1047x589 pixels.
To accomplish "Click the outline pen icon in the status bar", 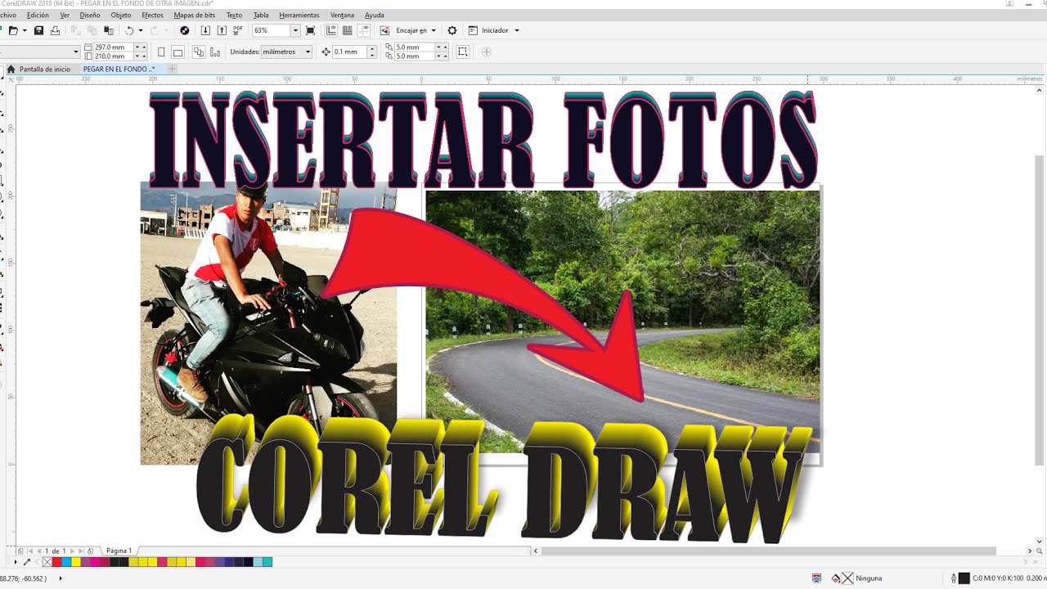I will 954,578.
